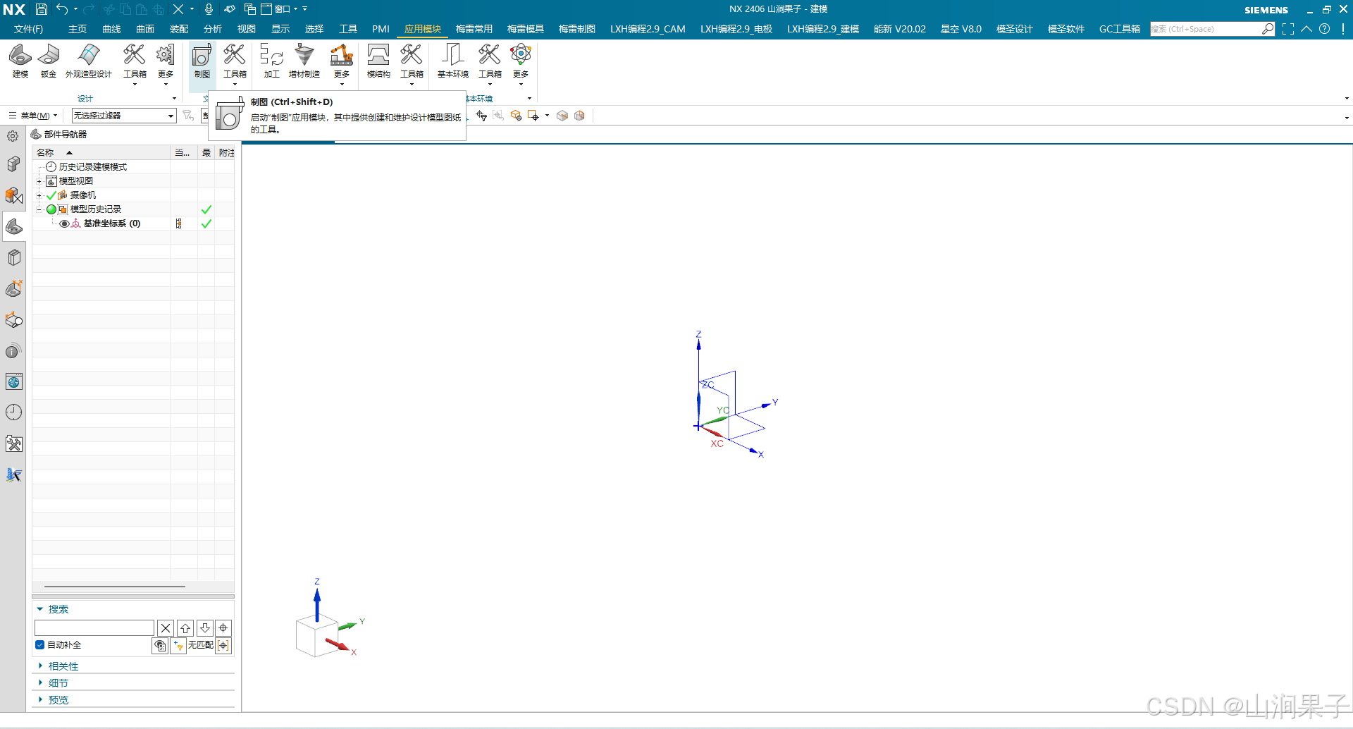The height and width of the screenshot is (729, 1353).
Task: Click green check of 基准坐标系 row
Action: pyautogui.click(x=206, y=223)
